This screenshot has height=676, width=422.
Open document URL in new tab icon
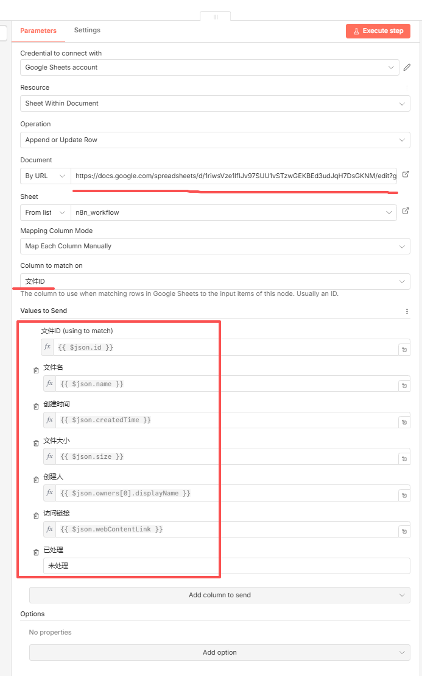pos(406,175)
